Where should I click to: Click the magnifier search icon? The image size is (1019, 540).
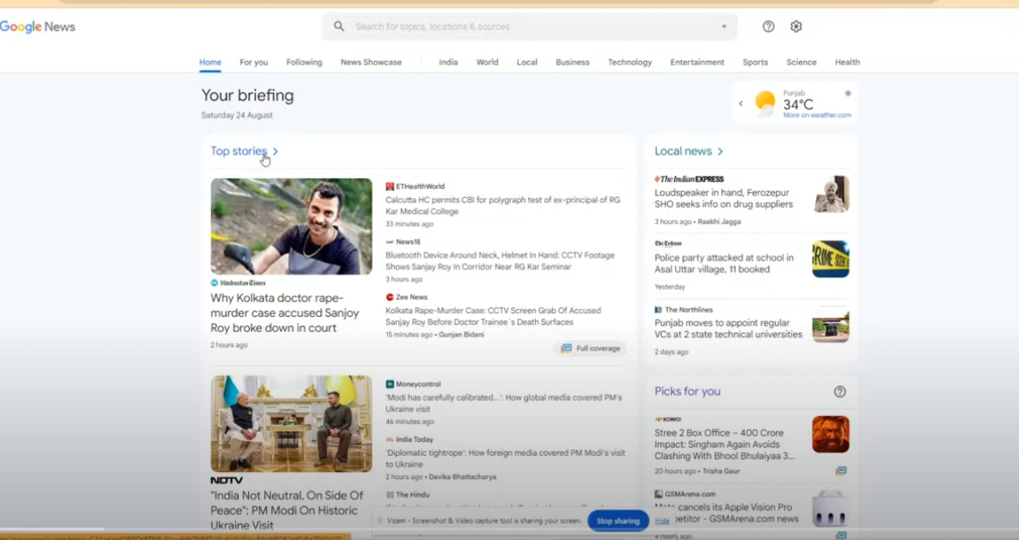pos(339,26)
